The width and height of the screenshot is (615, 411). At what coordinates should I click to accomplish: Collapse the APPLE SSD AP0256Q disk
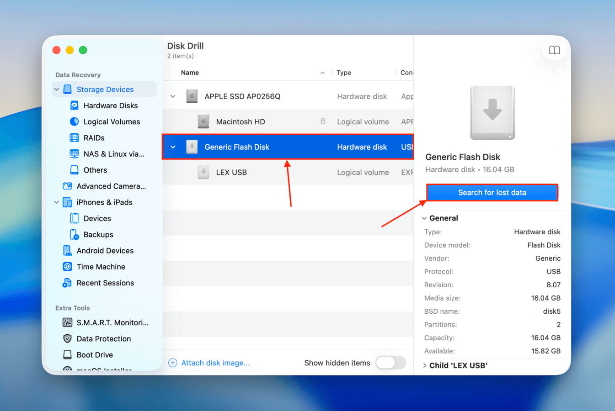coord(173,96)
